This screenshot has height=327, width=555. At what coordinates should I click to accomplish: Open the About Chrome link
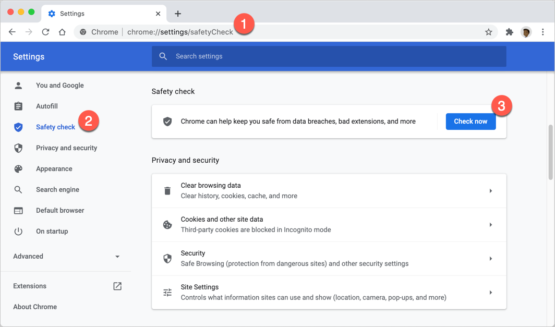pyautogui.click(x=35, y=307)
